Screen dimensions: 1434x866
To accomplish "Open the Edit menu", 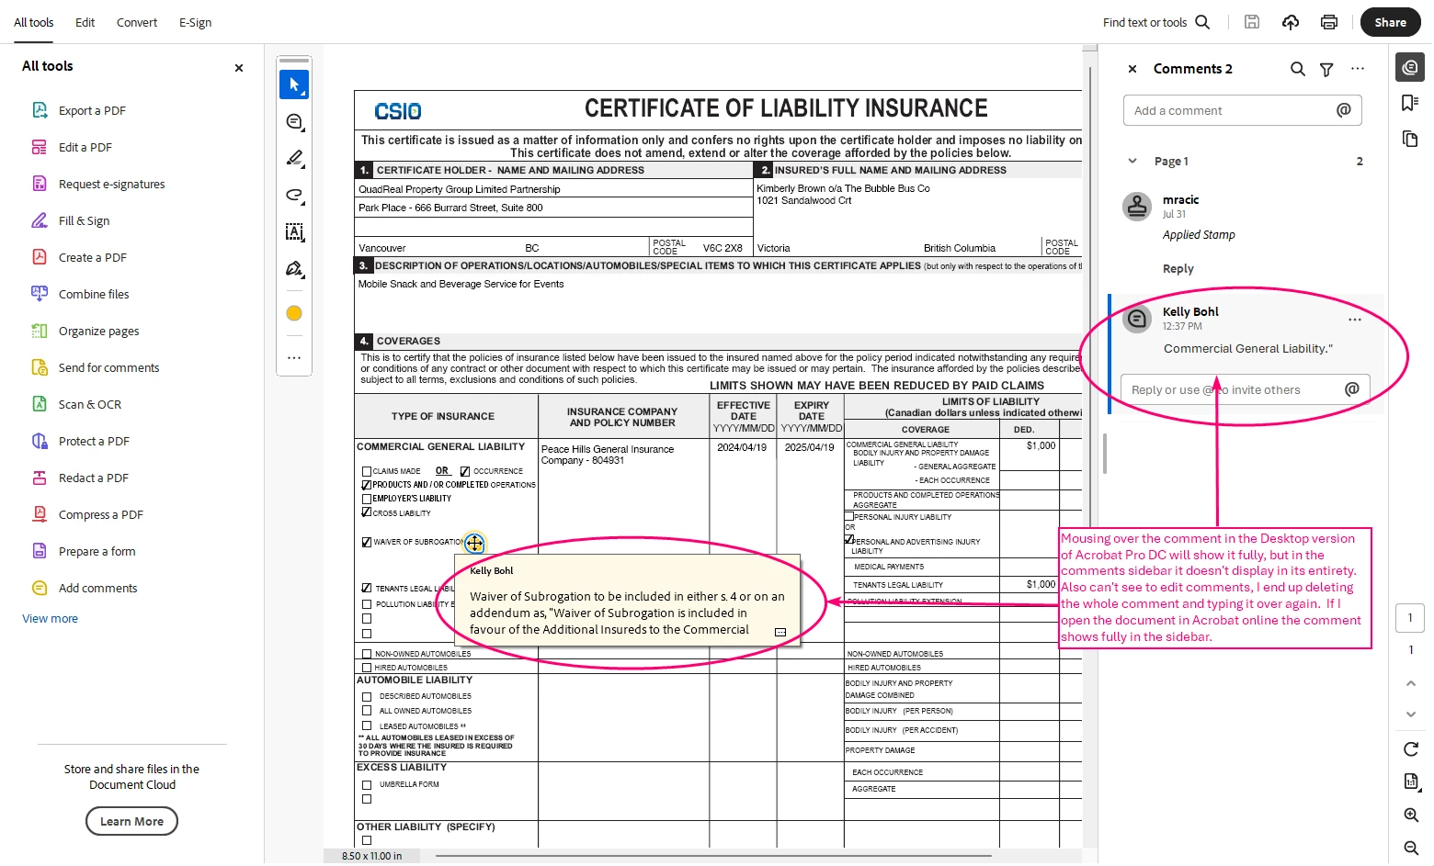I will click(x=85, y=22).
